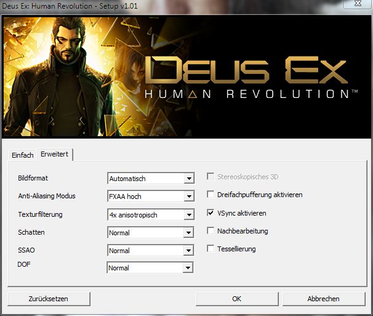Enable the Nachbearbeitung checkbox
The width and height of the screenshot is (373, 316).
point(211,231)
